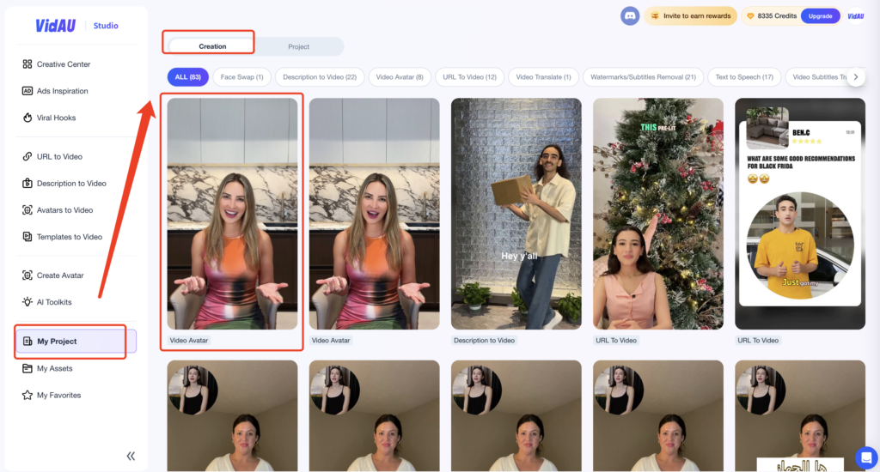The width and height of the screenshot is (880, 472).
Task: Click Video Avatar label under first thumbnail
Action: (x=189, y=340)
